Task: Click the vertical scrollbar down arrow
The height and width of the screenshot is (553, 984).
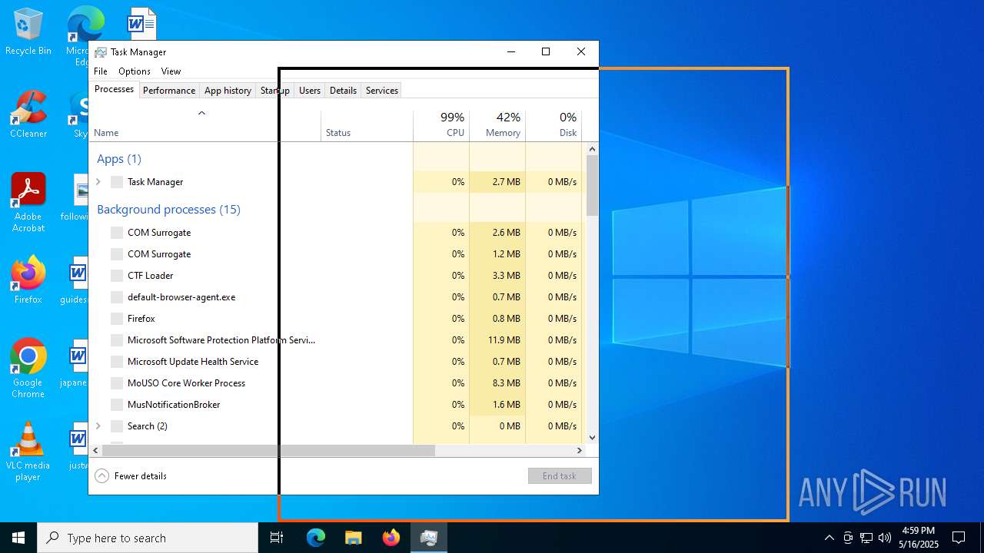Action: (x=592, y=438)
